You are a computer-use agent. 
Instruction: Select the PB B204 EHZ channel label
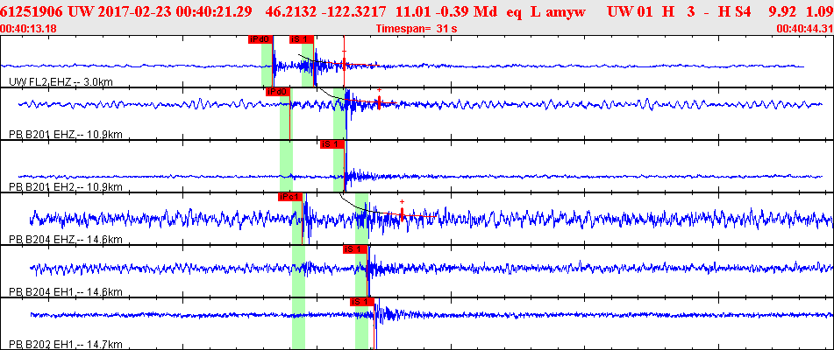(x=66, y=240)
